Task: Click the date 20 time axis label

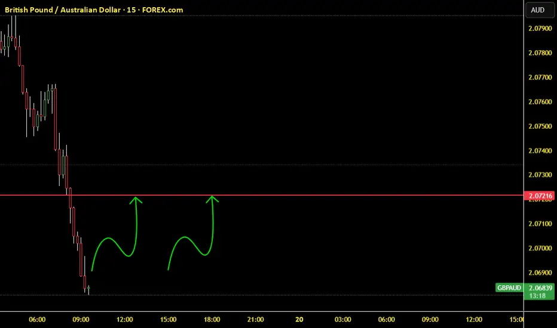Action: coord(299,320)
